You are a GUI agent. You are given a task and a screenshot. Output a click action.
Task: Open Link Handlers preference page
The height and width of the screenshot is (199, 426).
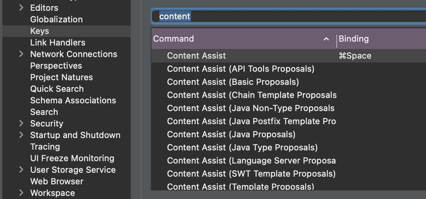pyautogui.click(x=58, y=42)
